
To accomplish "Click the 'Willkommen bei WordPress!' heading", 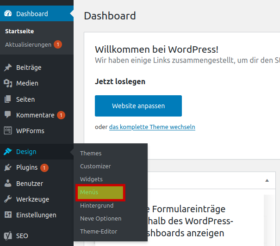I will tap(156, 49).
